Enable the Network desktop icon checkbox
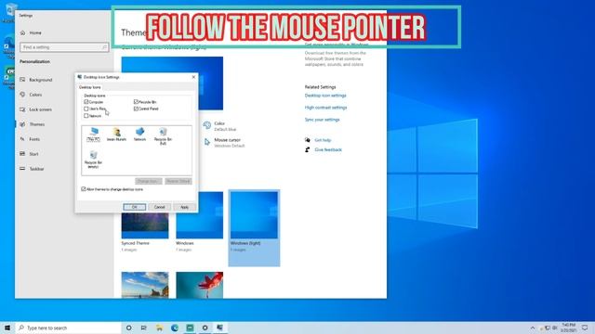Viewport: 595px width, 334px height. tap(86, 116)
